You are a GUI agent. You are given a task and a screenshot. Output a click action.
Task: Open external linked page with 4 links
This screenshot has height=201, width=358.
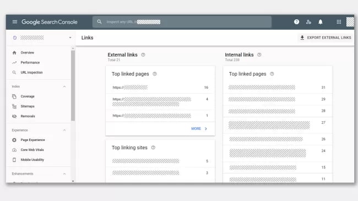tap(160, 102)
